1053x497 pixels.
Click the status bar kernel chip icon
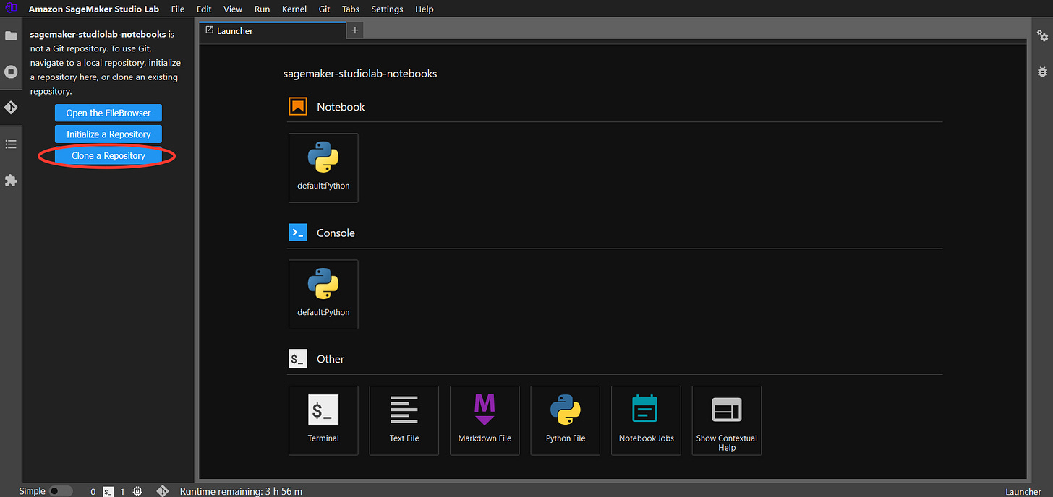[x=138, y=491]
